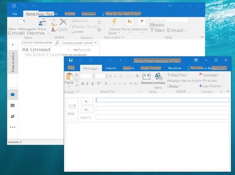Switch to Mail view icon in sidebar

13,95
